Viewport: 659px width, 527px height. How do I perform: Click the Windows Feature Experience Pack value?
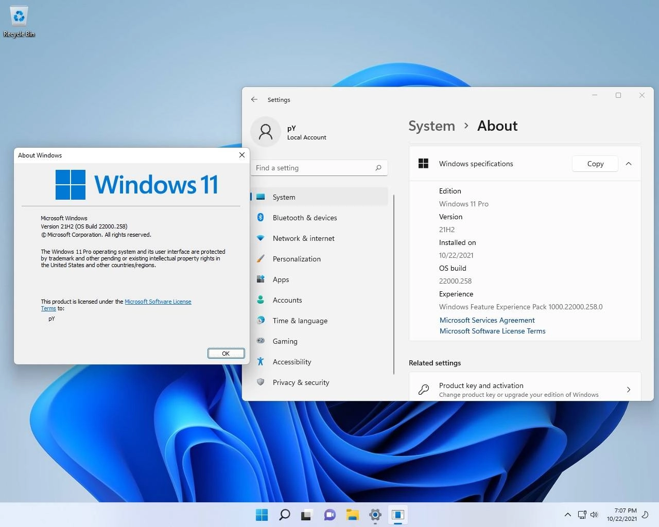tap(521, 307)
